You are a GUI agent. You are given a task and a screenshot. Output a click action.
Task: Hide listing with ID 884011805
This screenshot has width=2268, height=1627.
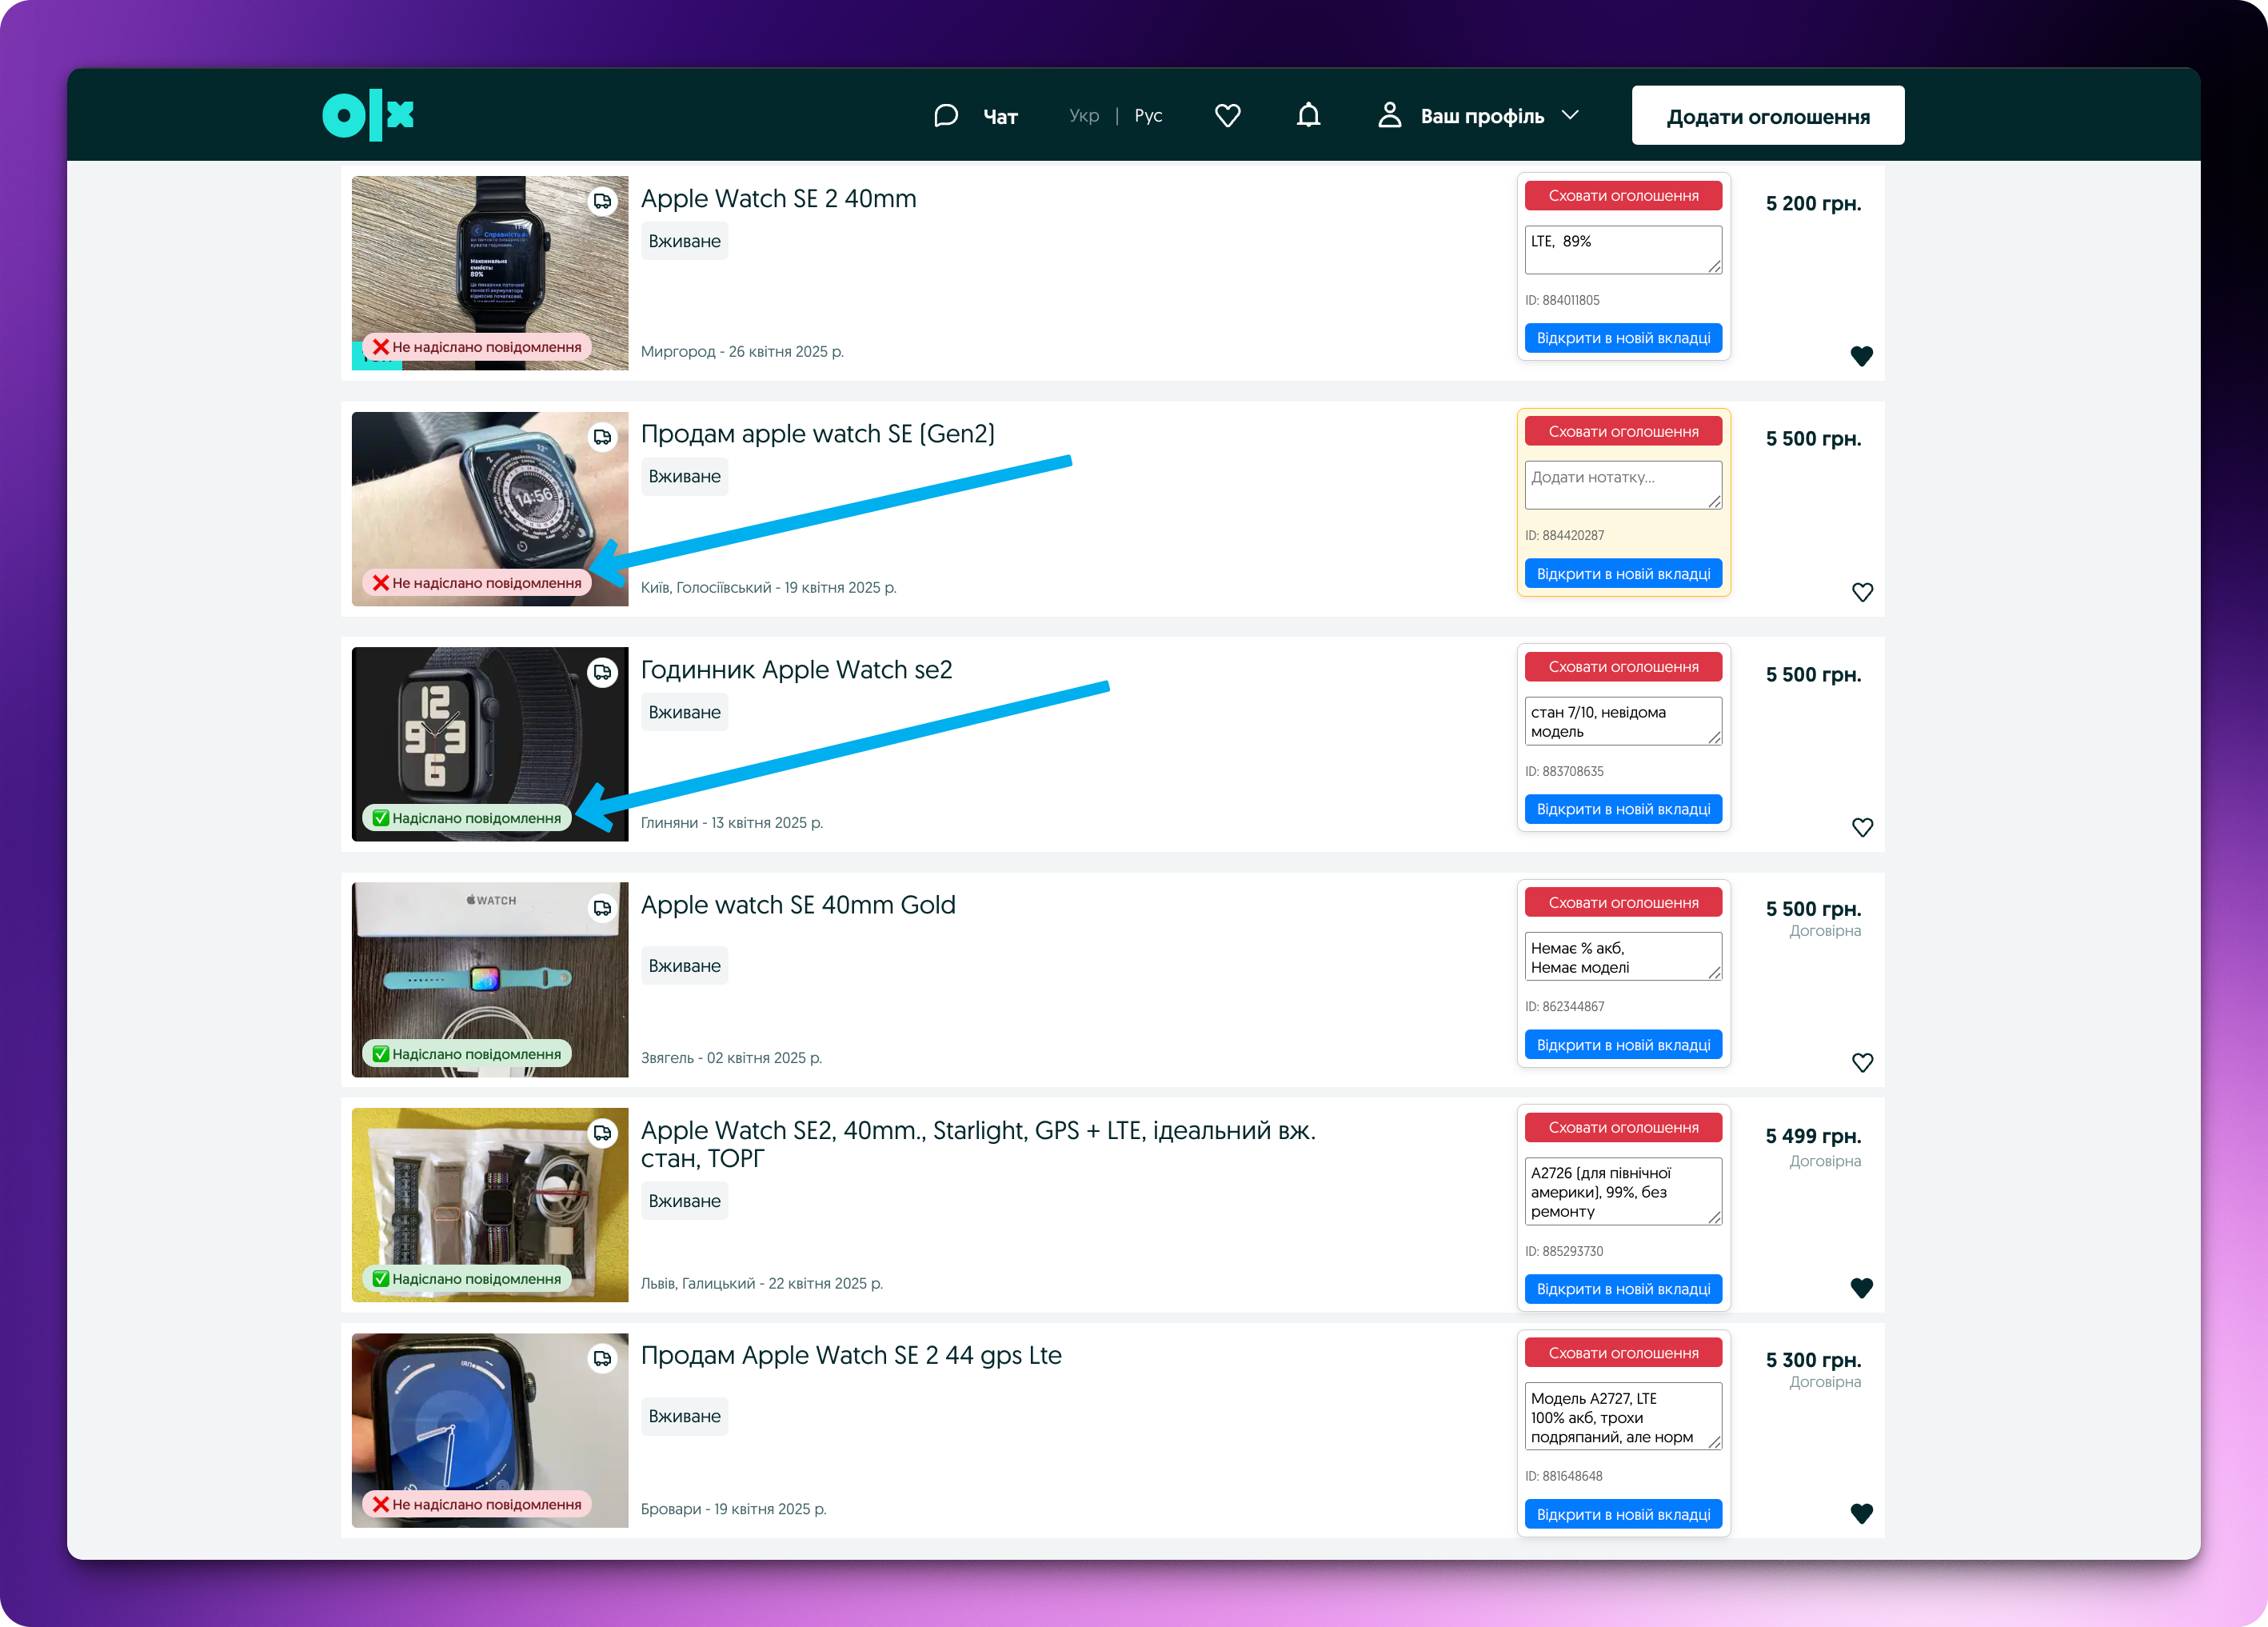coord(1623,195)
